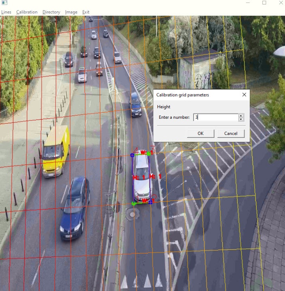Close the Calibration grid parameters dialog
Image resolution: width=285 pixels, height=291 pixels.
[x=244, y=95]
